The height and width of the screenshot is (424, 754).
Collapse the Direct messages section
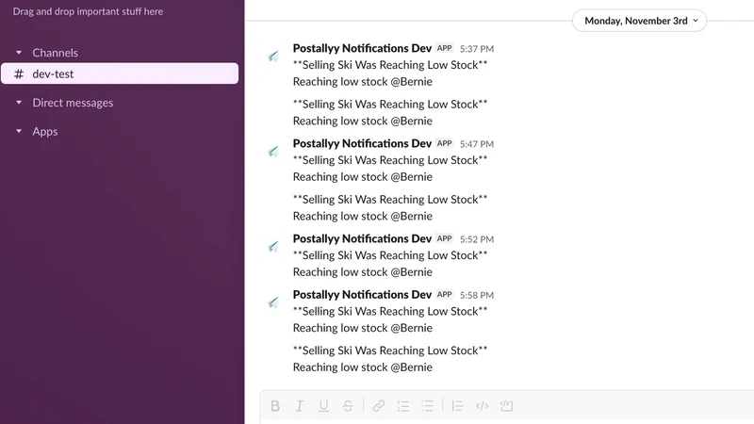tap(19, 103)
